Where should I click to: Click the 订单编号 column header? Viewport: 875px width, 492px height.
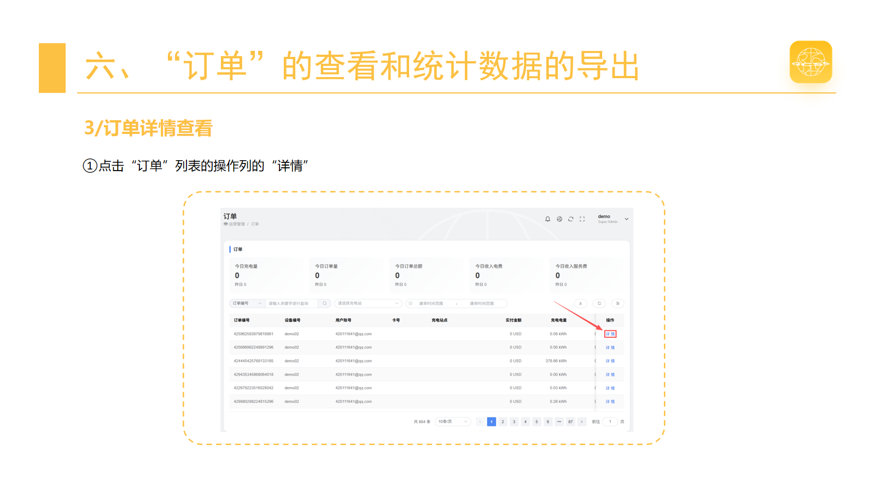[x=242, y=320]
